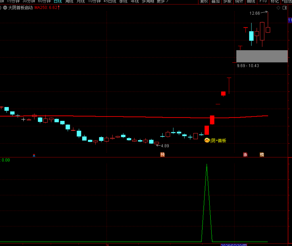The width and height of the screenshot is (292, 246).
Task: Click the 标记 mark button
Action: (x=275, y=2)
